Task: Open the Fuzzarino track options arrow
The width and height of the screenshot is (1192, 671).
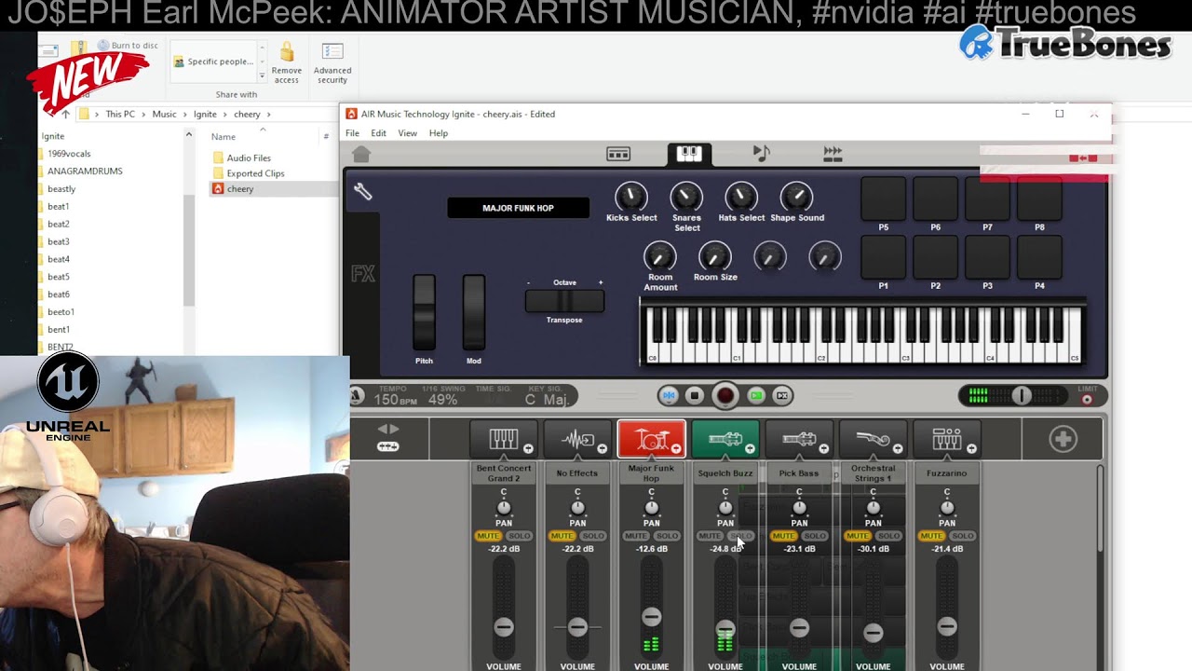Action: click(x=971, y=449)
